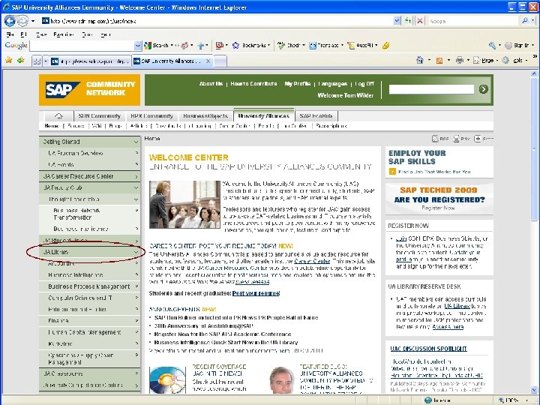Click the browser Back arrow button
The image size is (540, 405).
pyautogui.click(x=9, y=21)
